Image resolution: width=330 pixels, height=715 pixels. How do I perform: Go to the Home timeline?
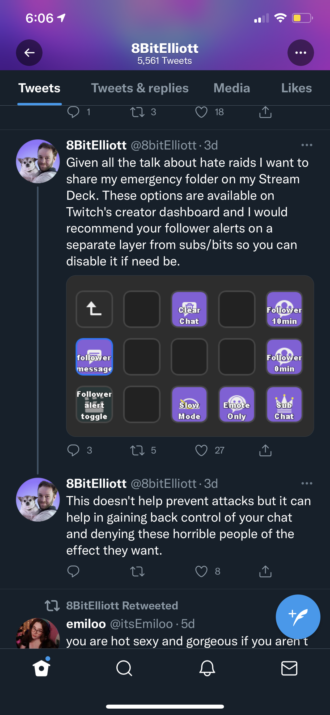click(42, 668)
